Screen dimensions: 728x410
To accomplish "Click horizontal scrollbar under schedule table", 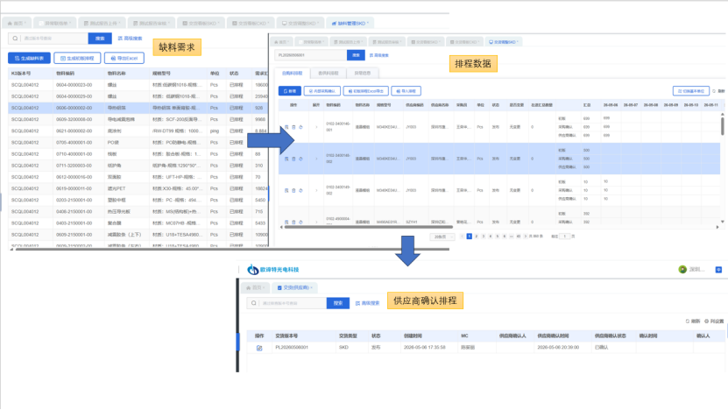I will (x=368, y=227).
